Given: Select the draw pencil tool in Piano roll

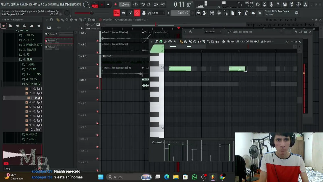Looking at the screenshot, I should (x=181, y=42).
